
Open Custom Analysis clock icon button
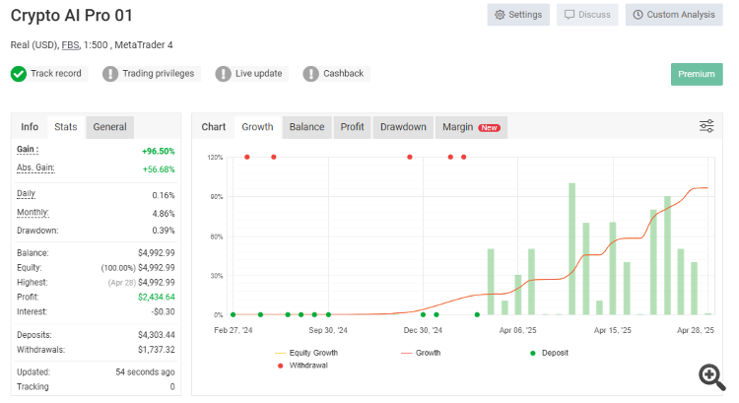coord(674,15)
